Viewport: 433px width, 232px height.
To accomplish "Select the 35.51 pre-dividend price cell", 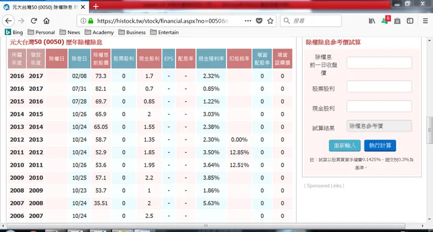I will pyautogui.click(x=101, y=203).
